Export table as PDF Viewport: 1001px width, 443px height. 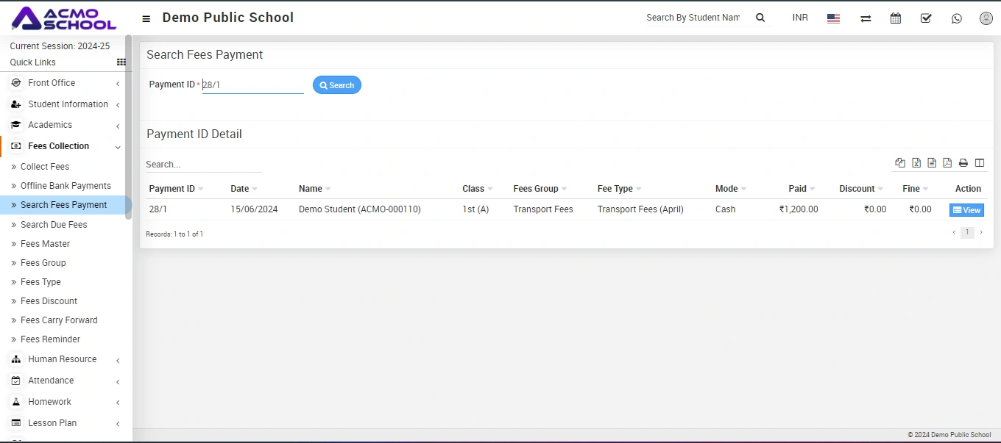pyautogui.click(x=947, y=163)
